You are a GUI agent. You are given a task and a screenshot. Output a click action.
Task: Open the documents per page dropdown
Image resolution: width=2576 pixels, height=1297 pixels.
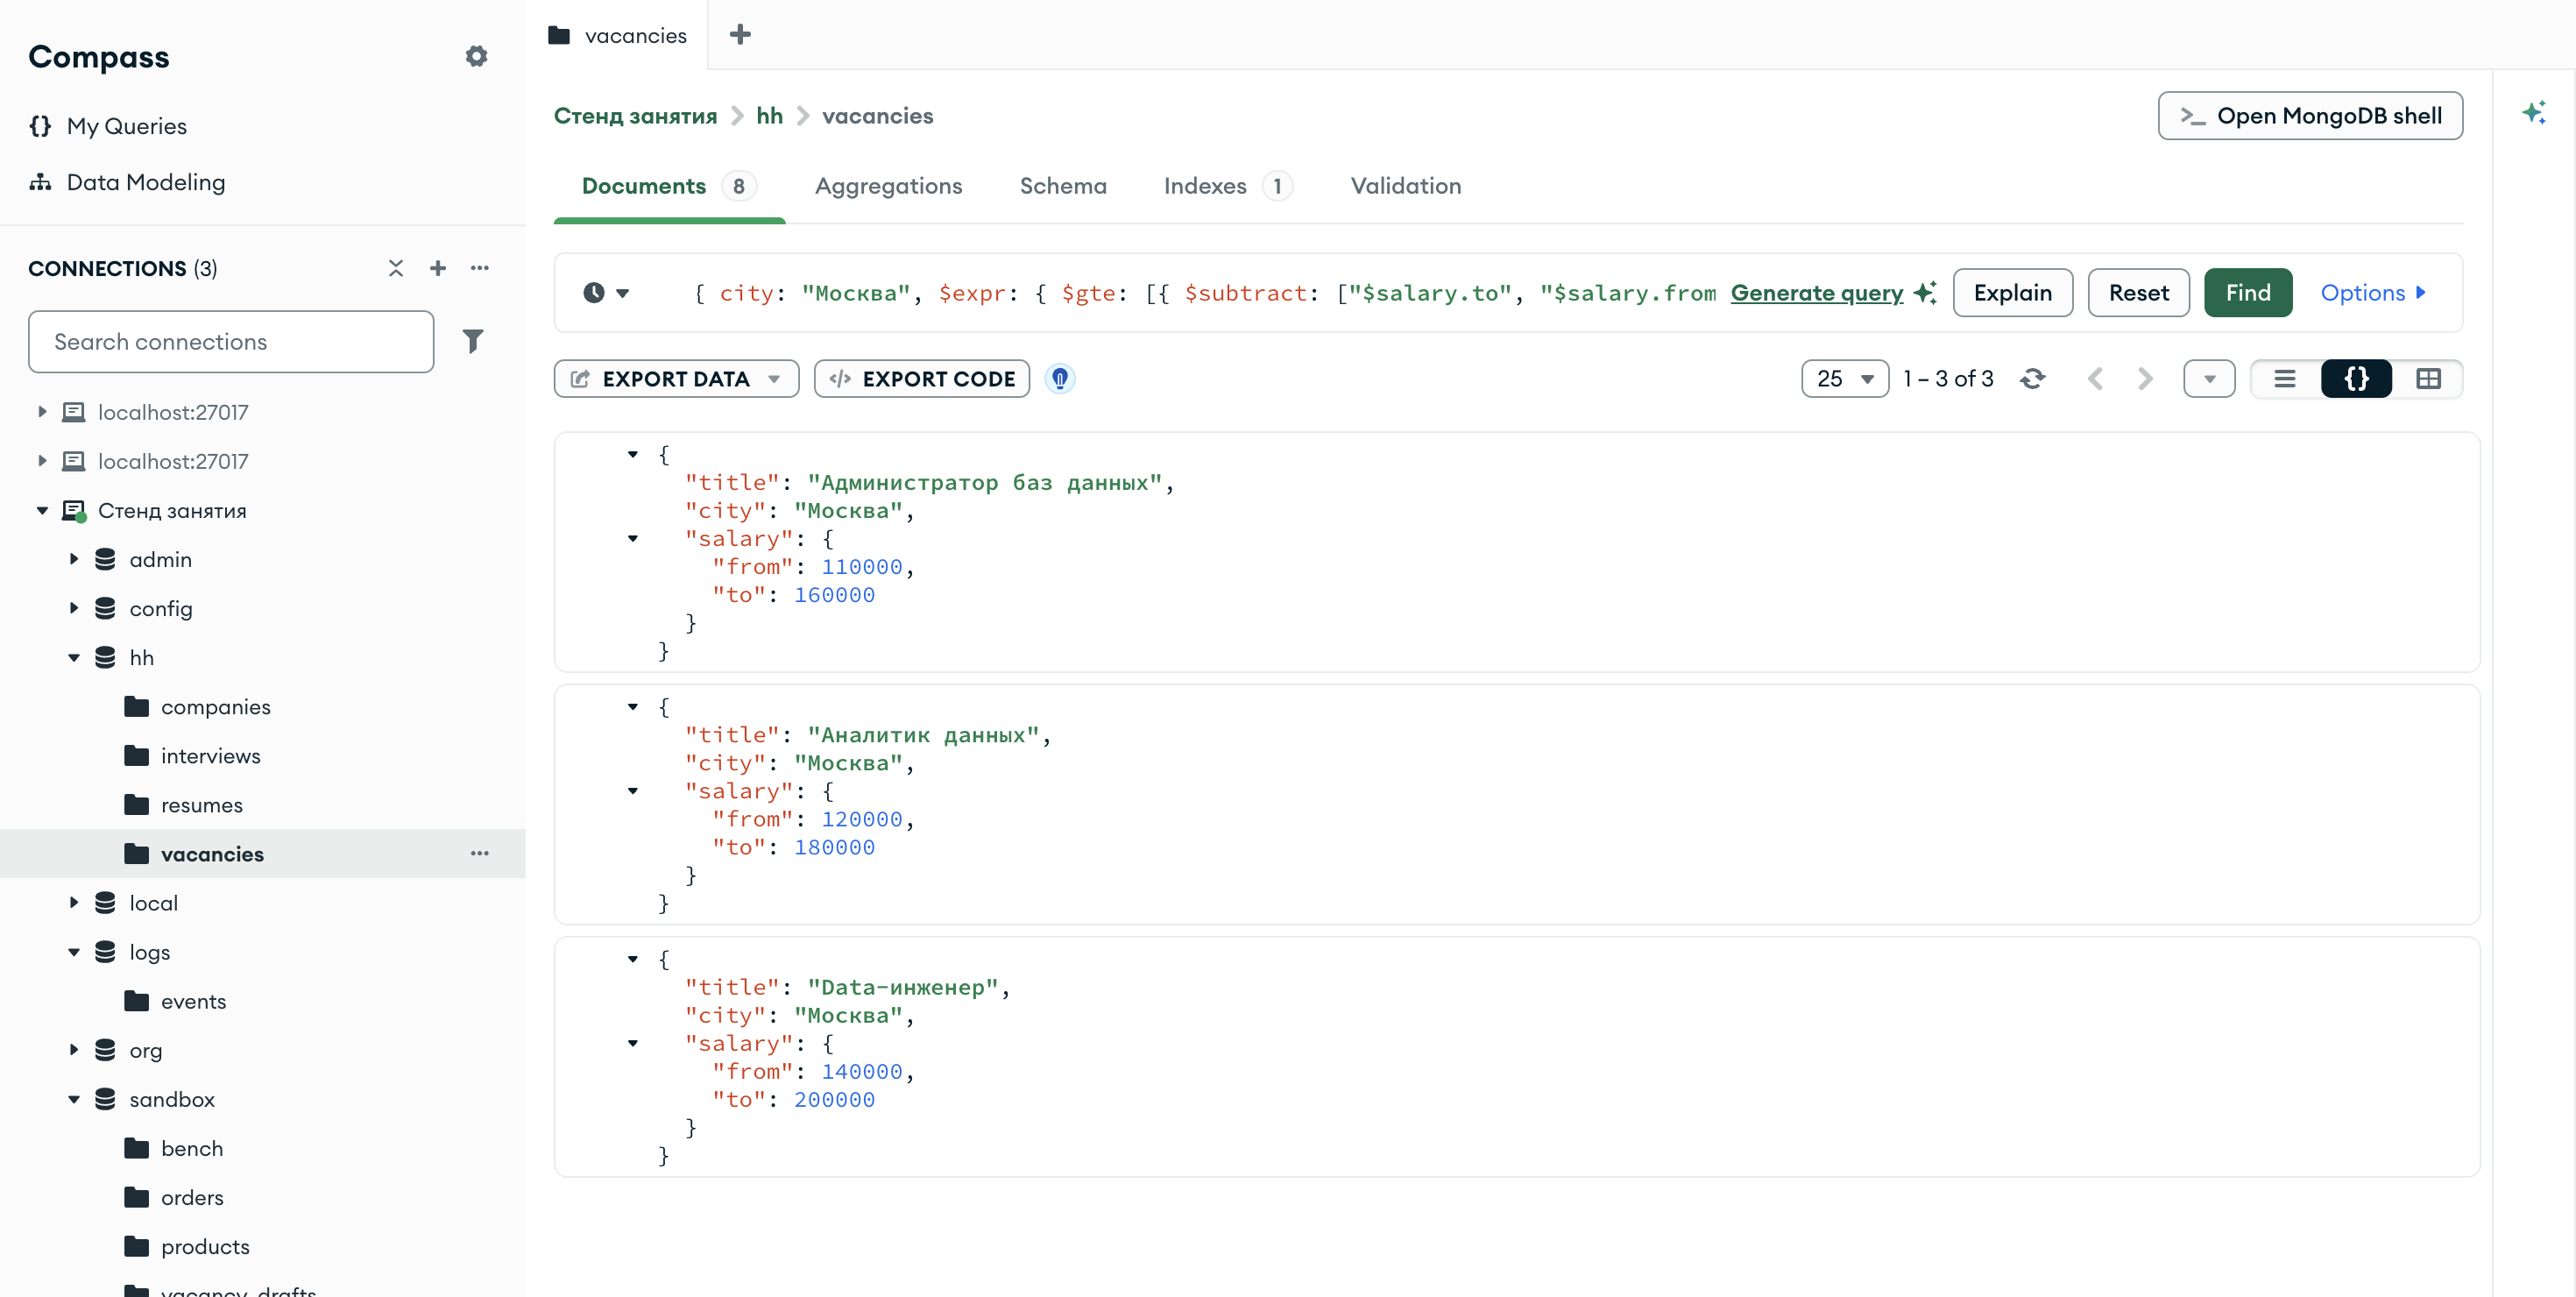coord(1845,379)
